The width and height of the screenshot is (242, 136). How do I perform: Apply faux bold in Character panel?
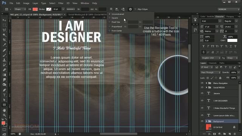[x=203, y=46]
